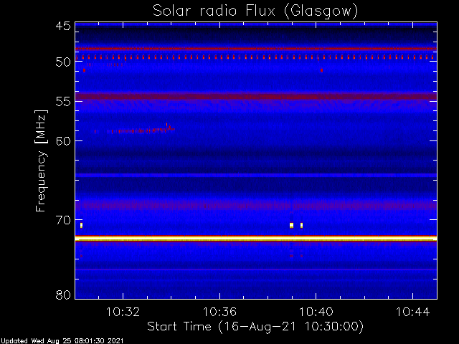The image size is (459, 344).
Task: Click the "Frequency [MHz]" y-axis label
Action: 41,161
